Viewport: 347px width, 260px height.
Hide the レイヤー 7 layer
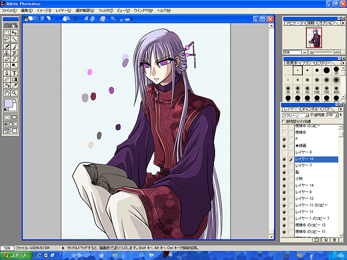pyautogui.click(x=284, y=166)
